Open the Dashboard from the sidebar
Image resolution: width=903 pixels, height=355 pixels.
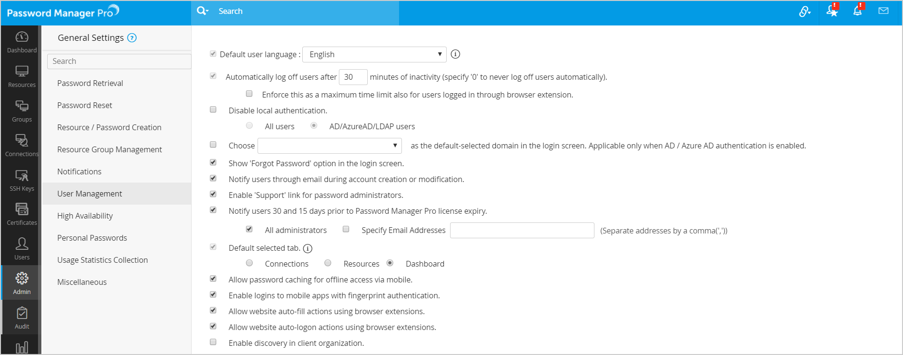coord(22,42)
